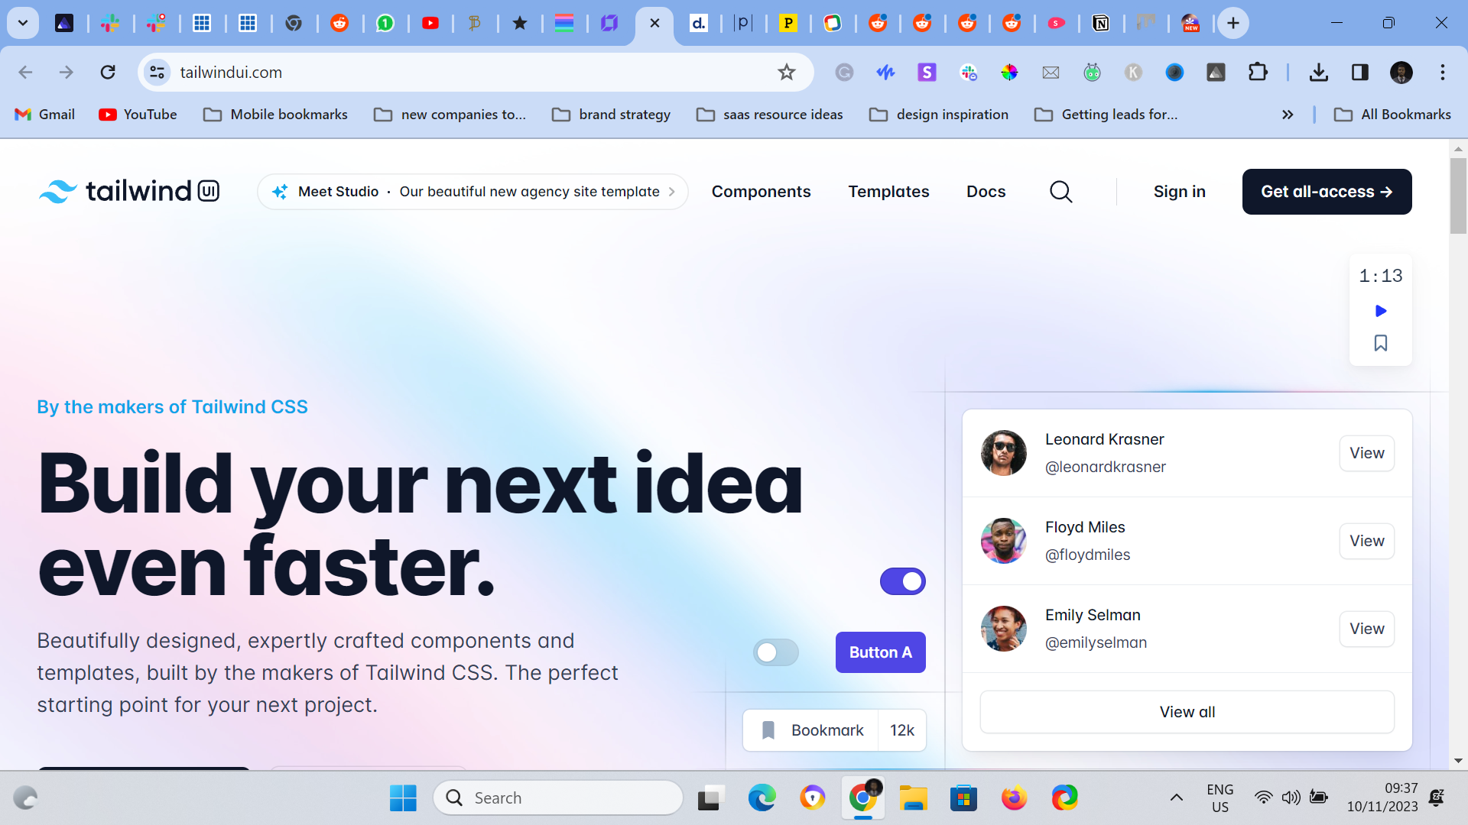
Task: Turn off the enabled indigo toggle switch
Action: [902, 581]
